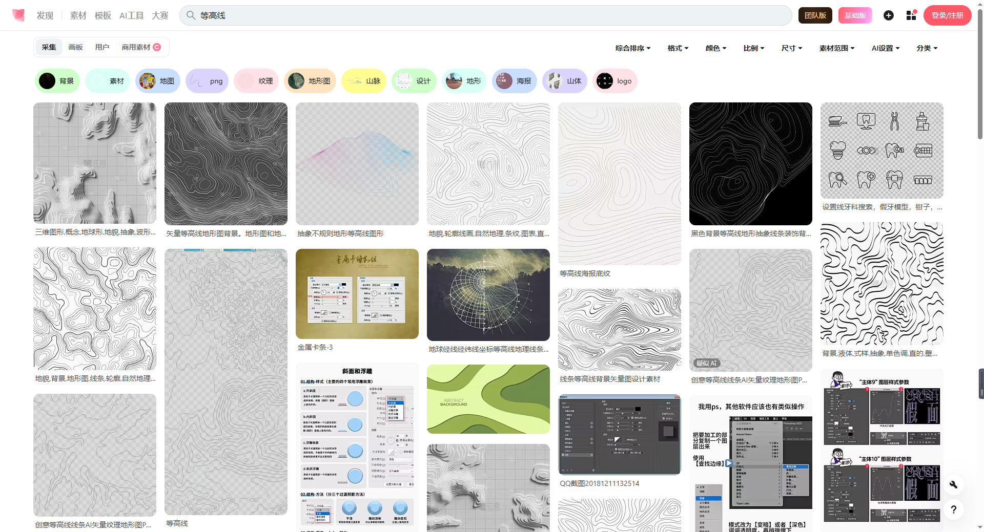
Task: Open the 大赛 nav item
Action: point(160,15)
